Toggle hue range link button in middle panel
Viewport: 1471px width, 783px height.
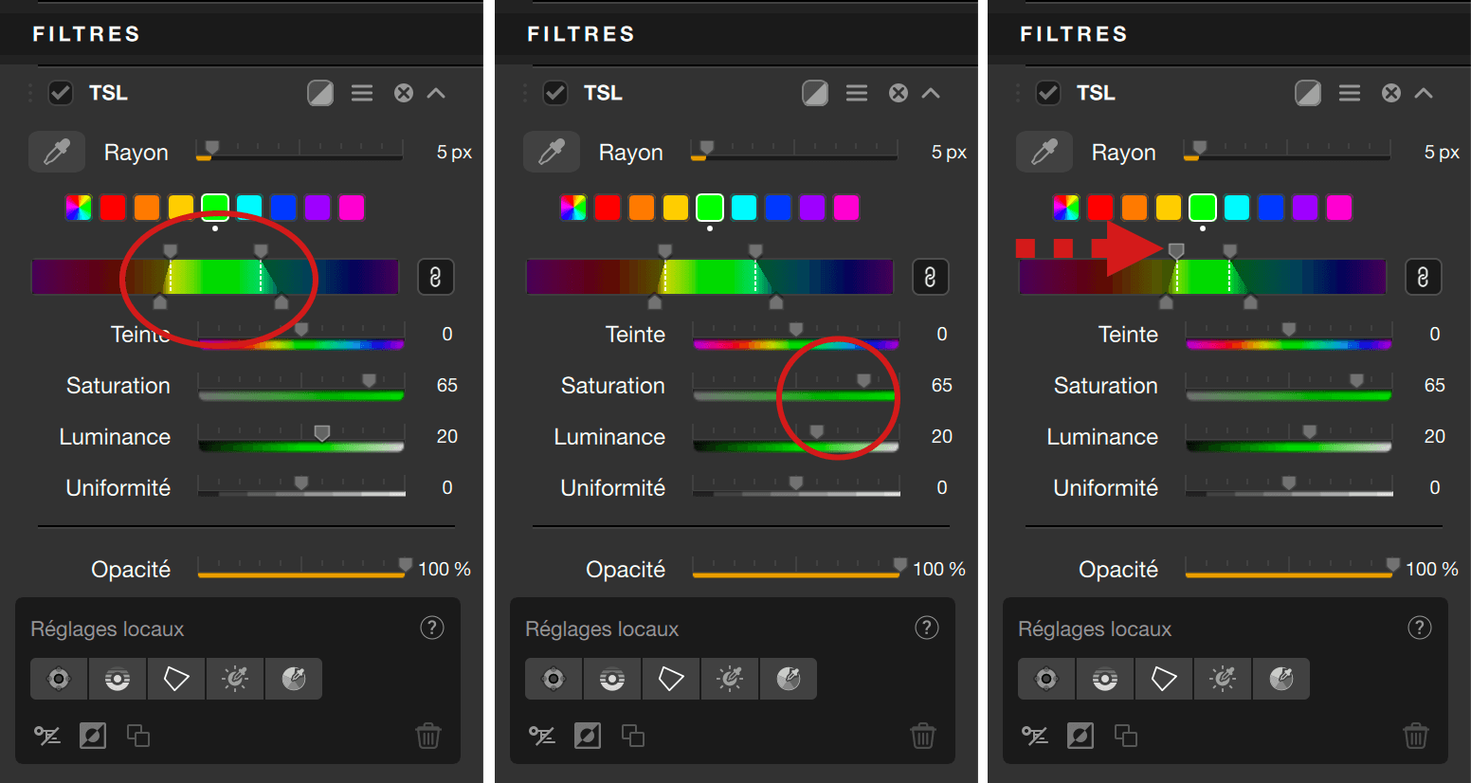(930, 277)
